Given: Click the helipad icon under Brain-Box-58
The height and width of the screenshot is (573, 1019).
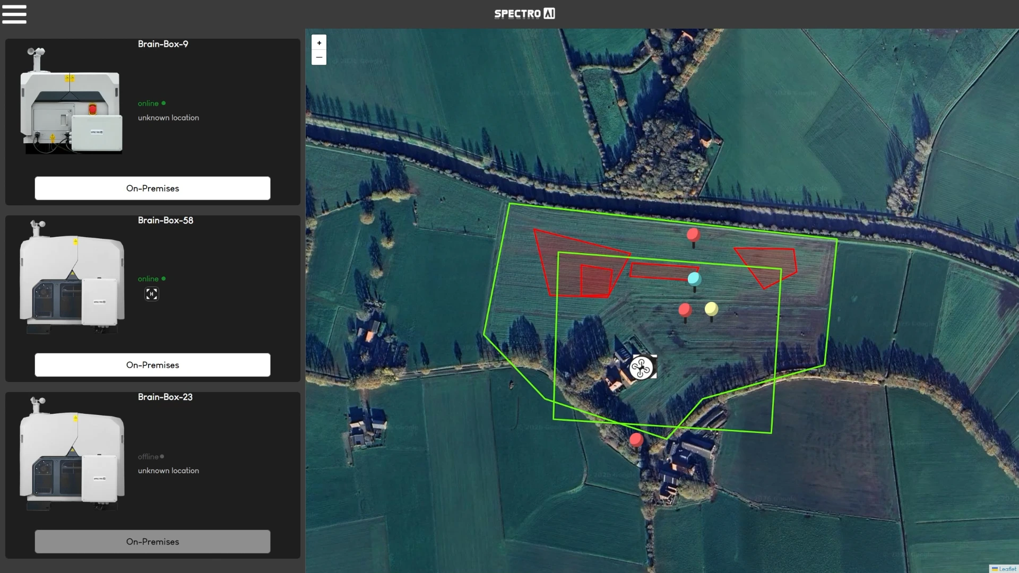Looking at the screenshot, I should 151,294.
